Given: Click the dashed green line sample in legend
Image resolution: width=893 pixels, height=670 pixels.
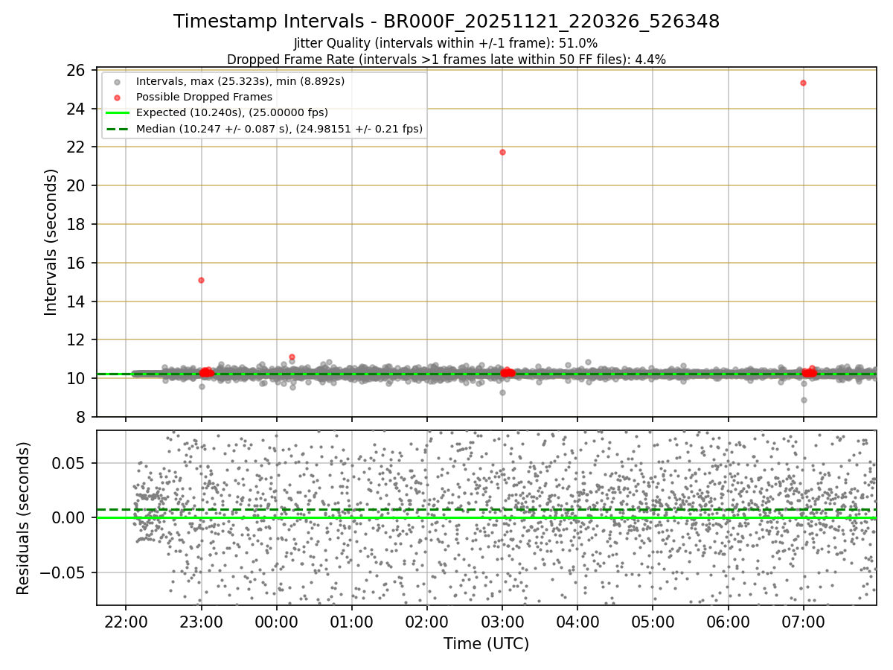Looking at the screenshot, I should [117, 129].
